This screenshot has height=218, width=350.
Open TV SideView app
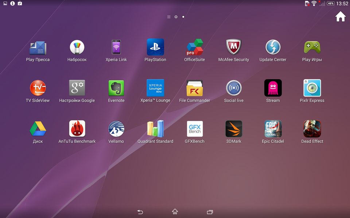pyautogui.click(x=38, y=88)
